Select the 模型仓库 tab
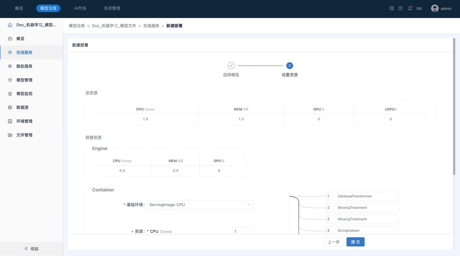This screenshot has width=460, height=256. click(x=48, y=8)
